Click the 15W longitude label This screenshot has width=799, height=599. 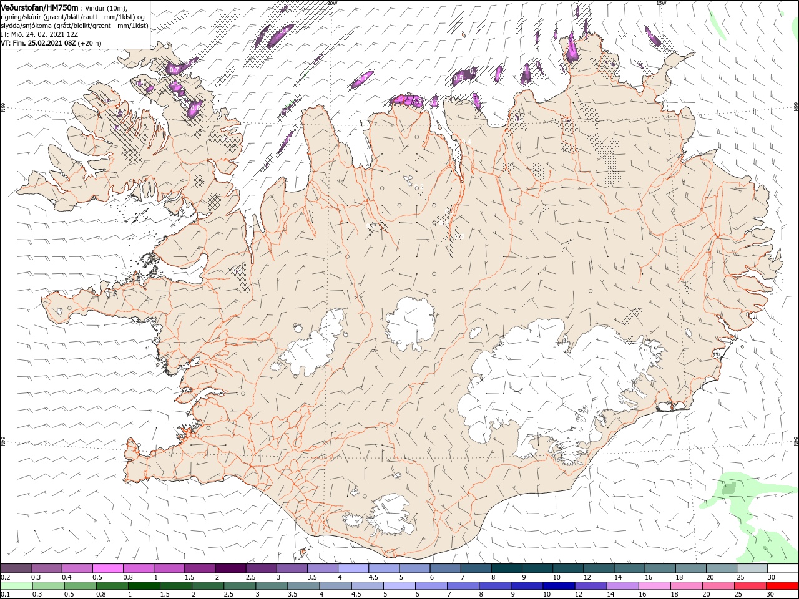click(x=661, y=3)
